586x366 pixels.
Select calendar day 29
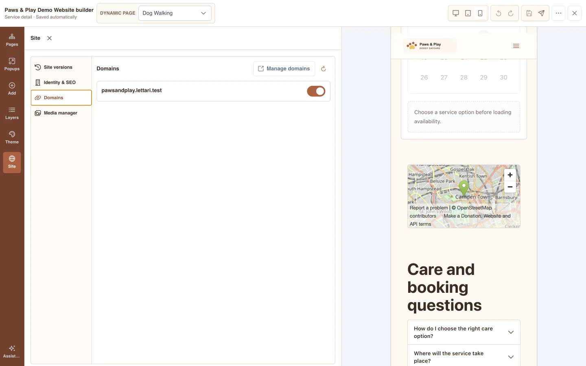coord(483,77)
